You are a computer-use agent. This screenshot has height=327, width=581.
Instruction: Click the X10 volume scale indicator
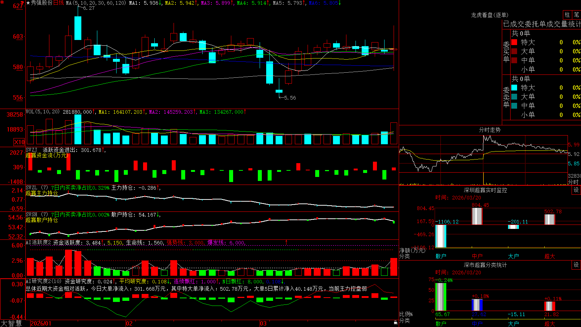pos(19,142)
